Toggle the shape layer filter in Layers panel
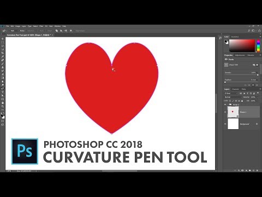The width and height of the screenshot is (262, 197). 251,94
